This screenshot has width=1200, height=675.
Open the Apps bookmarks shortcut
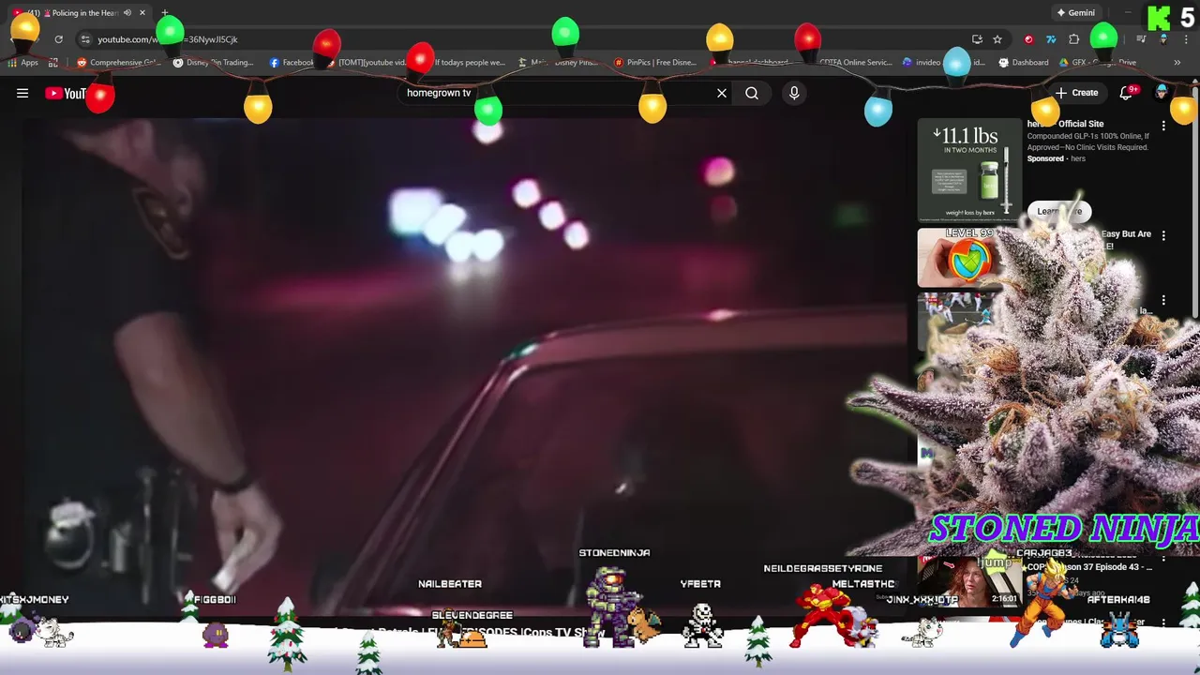coord(22,63)
